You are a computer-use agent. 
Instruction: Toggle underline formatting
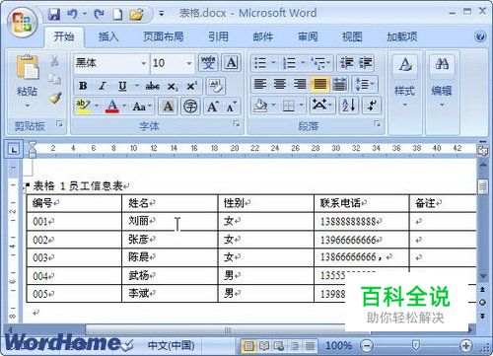coord(122,86)
